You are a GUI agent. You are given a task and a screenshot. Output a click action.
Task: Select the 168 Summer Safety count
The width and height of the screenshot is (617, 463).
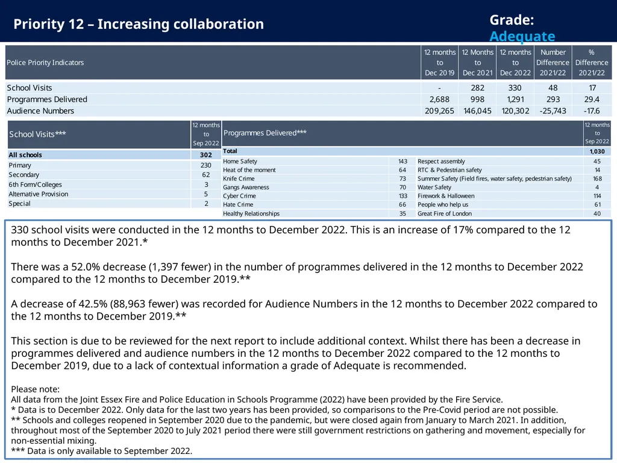click(x=597, y=178)
